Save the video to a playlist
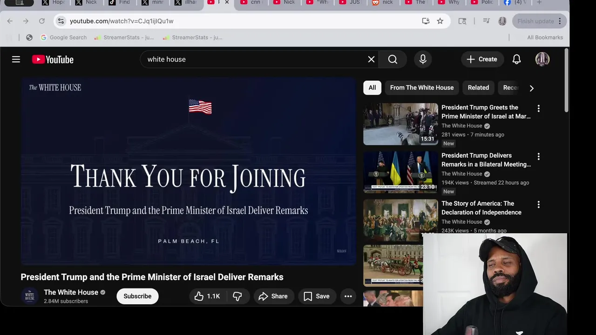Screen dimensions: 596x335 tap(317, 296)
